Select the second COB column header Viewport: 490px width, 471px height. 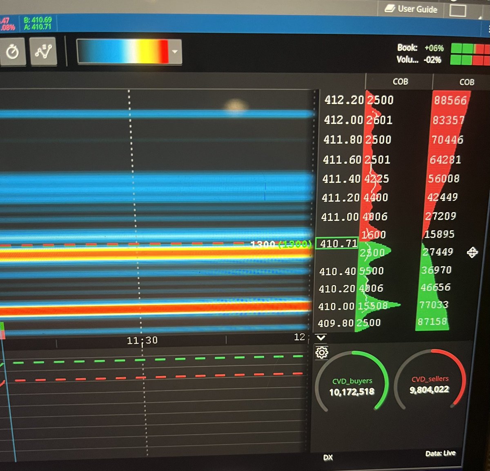click(x=467, y=82)
